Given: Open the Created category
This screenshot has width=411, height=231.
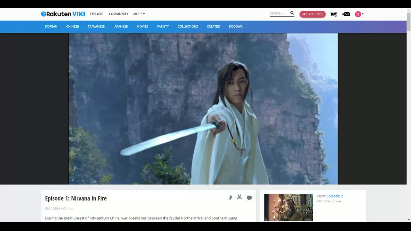Looking at the screenshot, I should pyautogui.click(x=213, y=27).
